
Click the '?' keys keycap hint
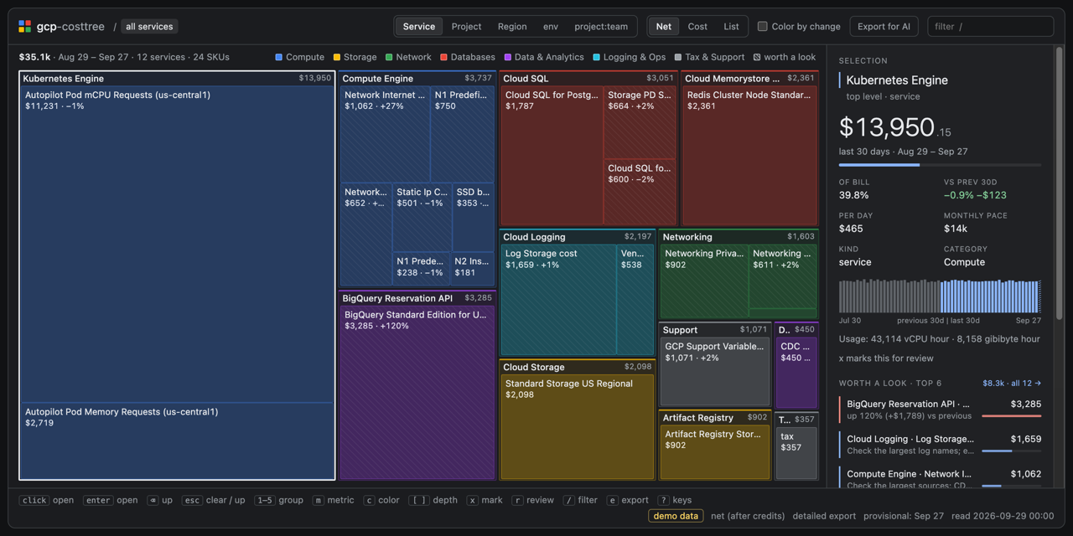663,500
